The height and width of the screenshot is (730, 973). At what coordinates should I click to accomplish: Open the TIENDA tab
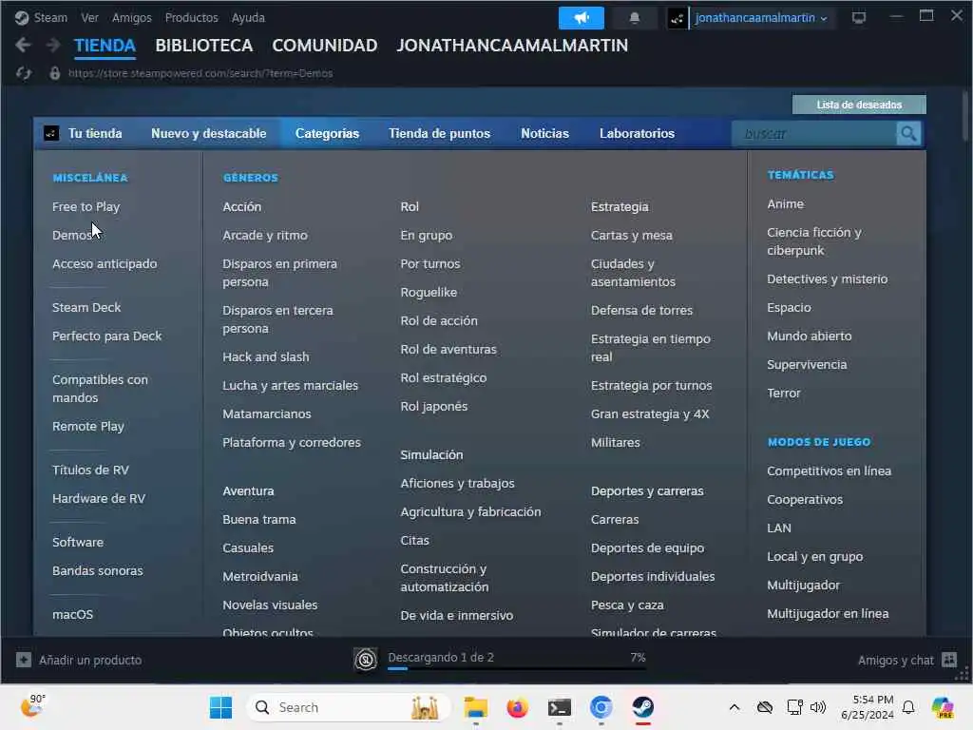point(105,46)
